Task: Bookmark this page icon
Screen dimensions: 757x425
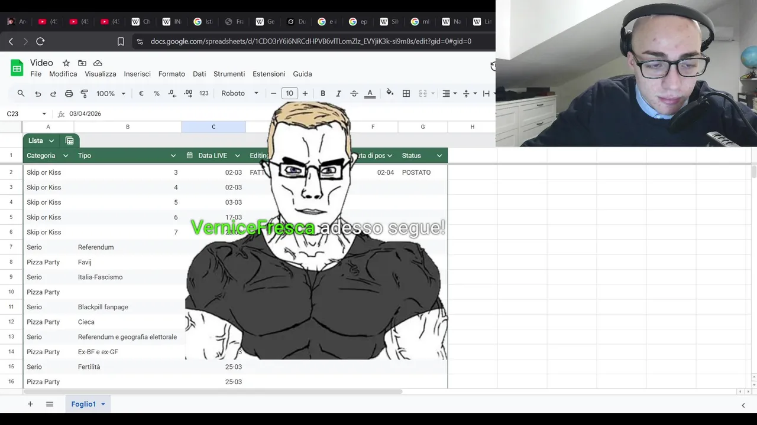Action: (121, 41)
